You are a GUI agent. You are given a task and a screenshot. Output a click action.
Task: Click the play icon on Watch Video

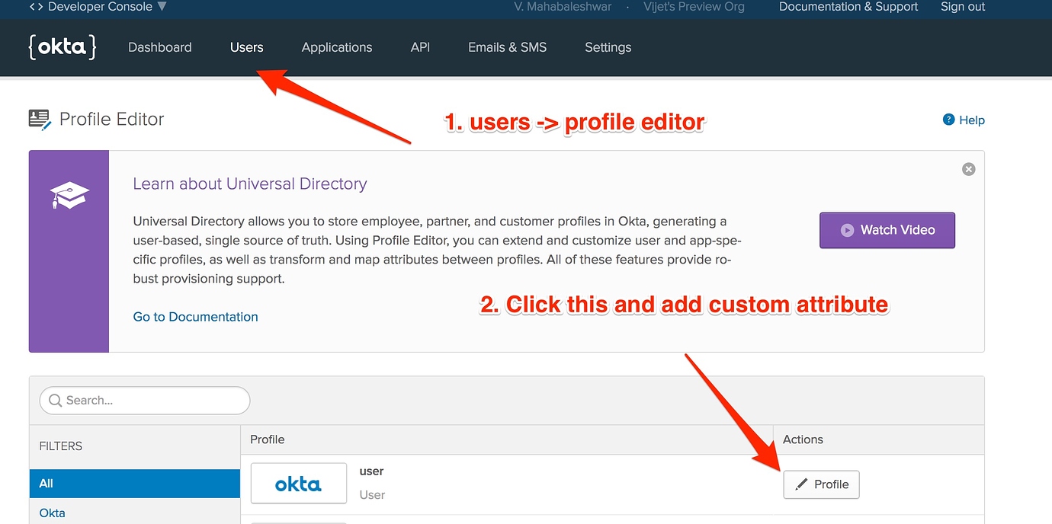[847, 230]
